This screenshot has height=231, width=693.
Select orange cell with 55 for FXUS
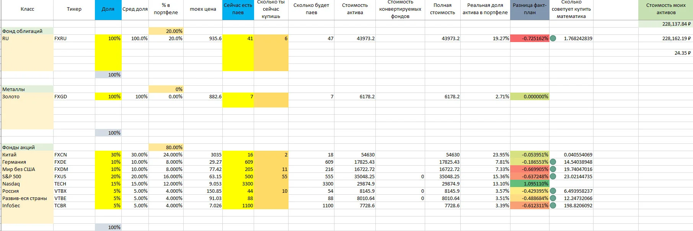(x=271, y=176)
